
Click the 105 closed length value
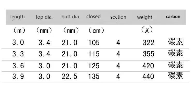pyautogui.click(x=94, y=43)
